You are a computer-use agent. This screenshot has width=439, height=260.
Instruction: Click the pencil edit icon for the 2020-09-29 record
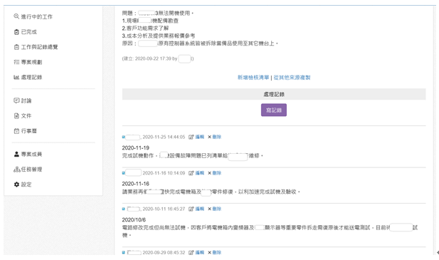coord(191,253)
